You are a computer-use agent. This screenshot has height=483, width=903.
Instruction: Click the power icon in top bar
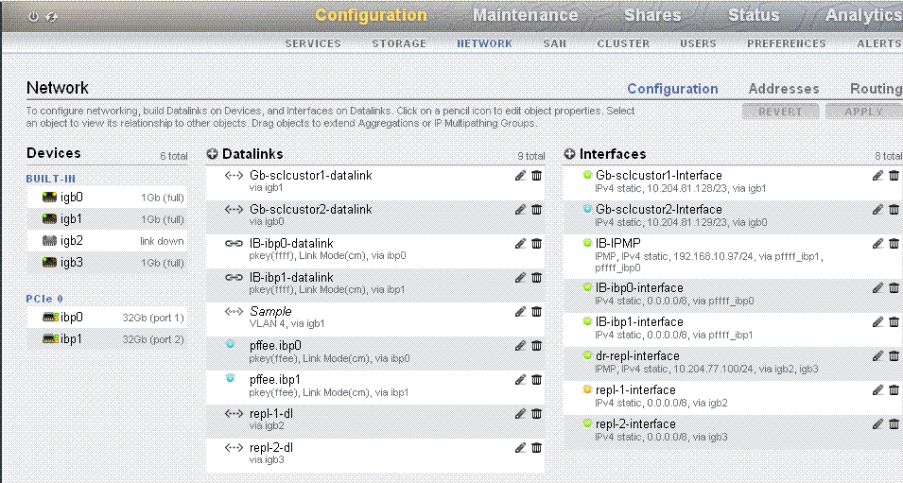click(x=33, y=17)
